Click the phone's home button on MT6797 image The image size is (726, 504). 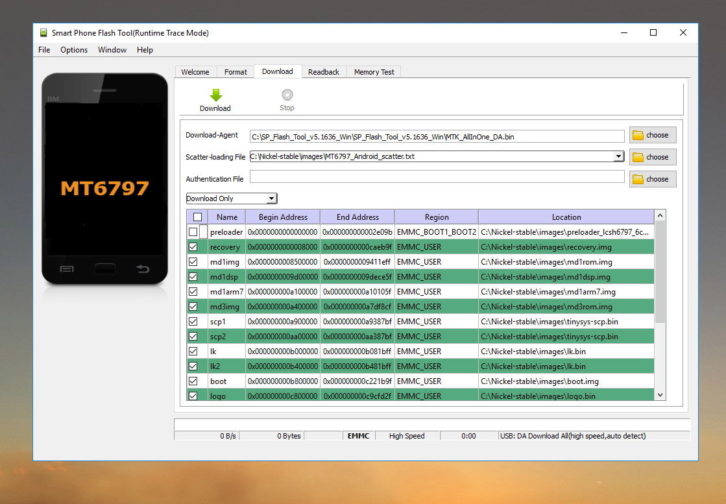tap(104, 269)
